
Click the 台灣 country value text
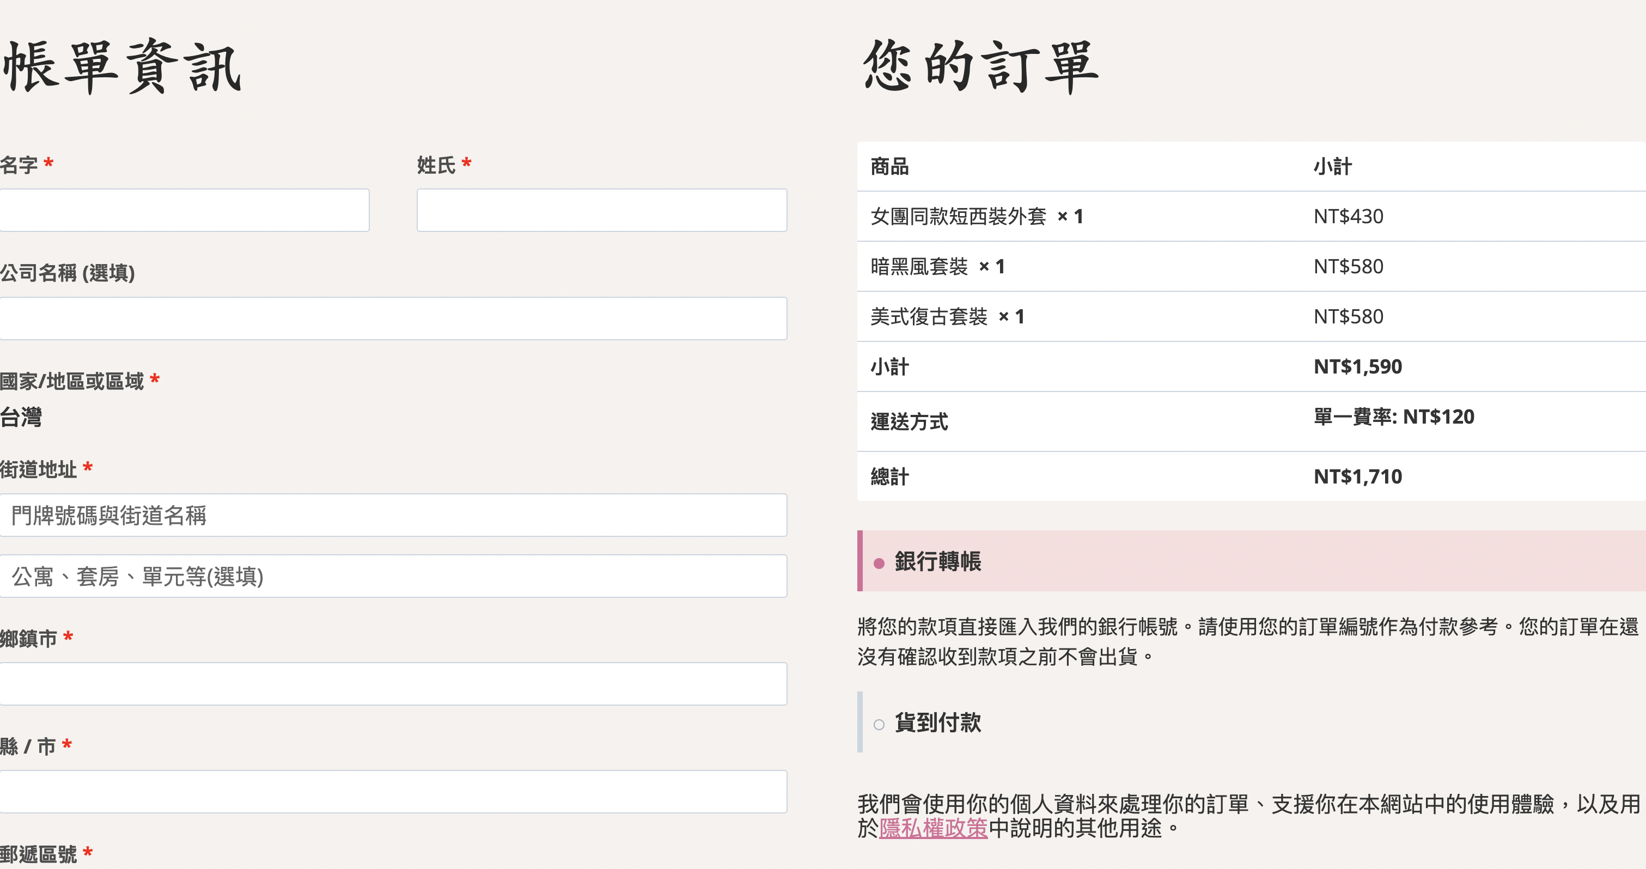click(x=21, y=417)
